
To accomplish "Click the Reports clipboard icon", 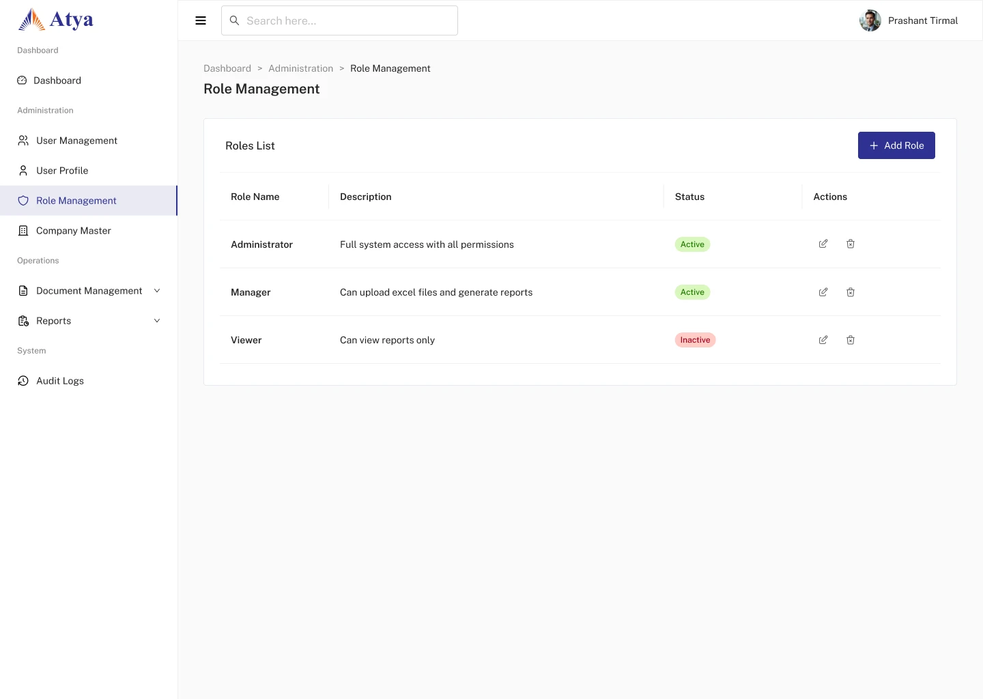I will [x=23, y=321].
